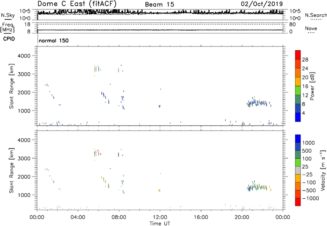Click Velocity bar tick label '500'
This screenshot has width=327, height=226.
coord(308,151)
